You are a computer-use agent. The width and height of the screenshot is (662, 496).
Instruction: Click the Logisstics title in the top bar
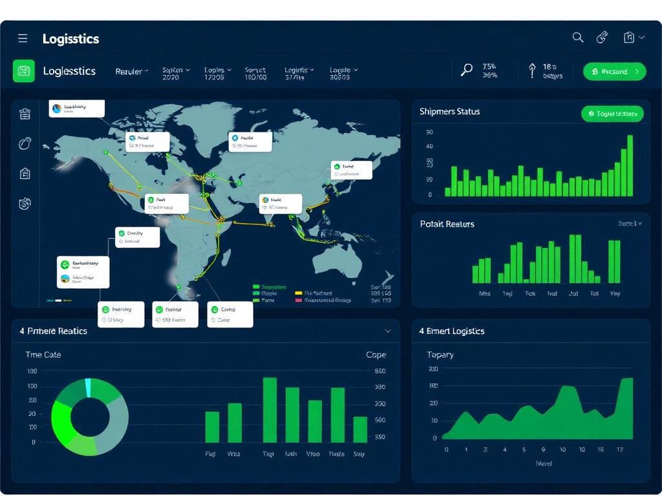point(70,39)
